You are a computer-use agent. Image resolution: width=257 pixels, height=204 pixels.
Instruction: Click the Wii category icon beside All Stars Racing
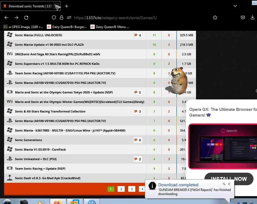[10, 54]
